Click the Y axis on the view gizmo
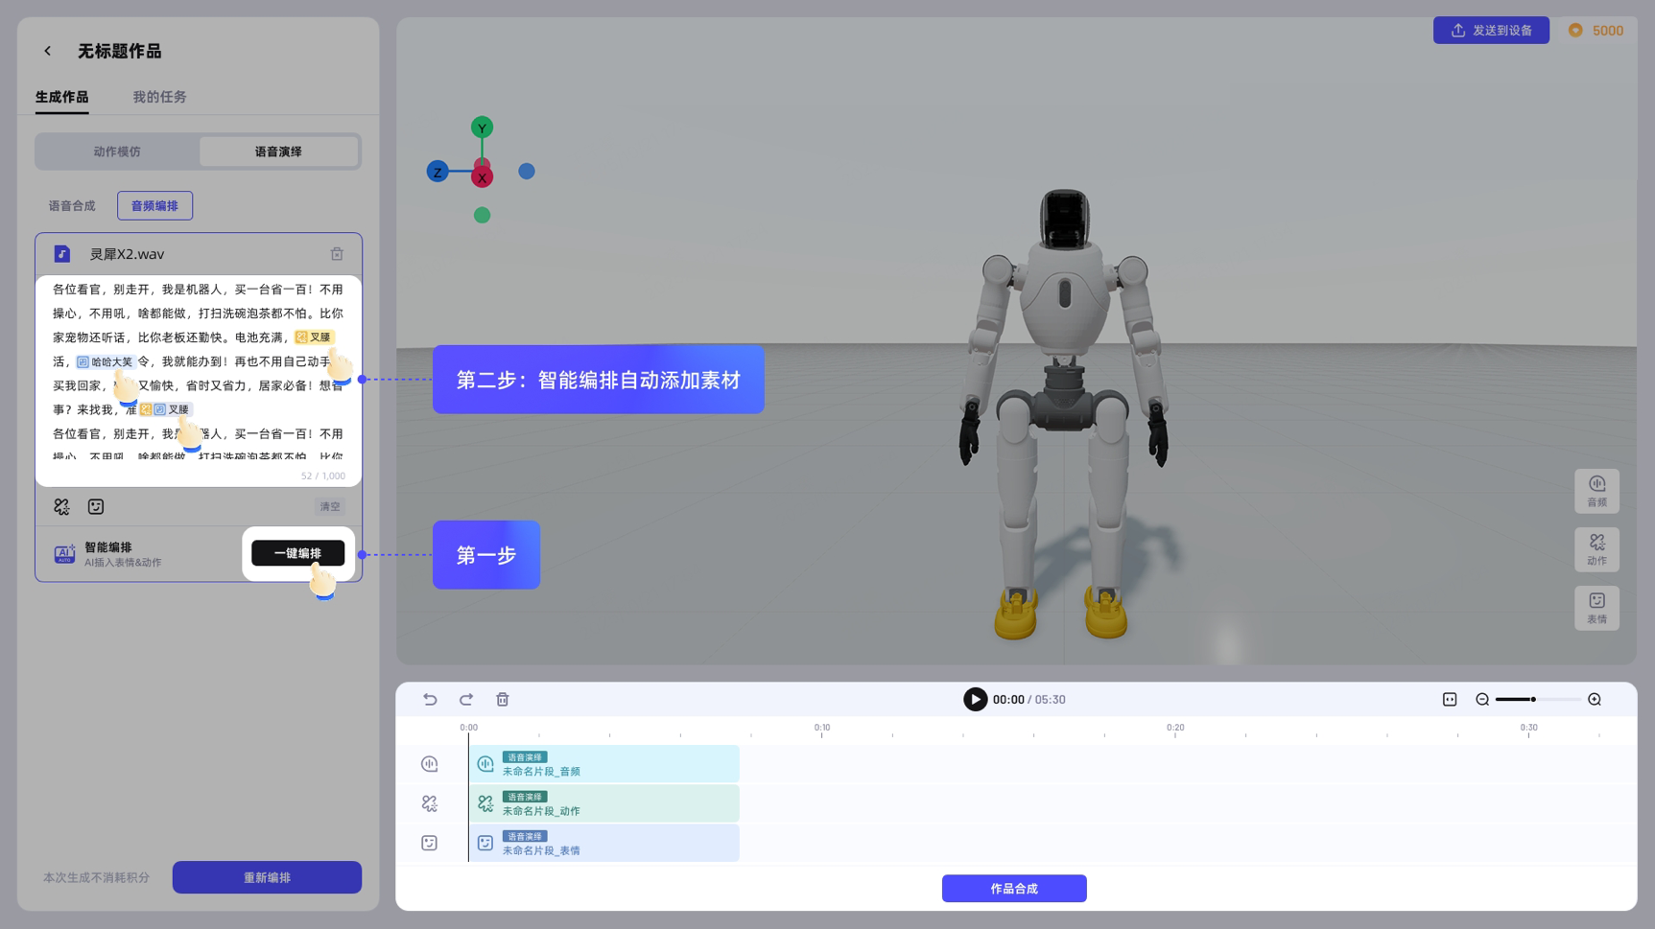The image size is (1655, 929). (482, 128)
